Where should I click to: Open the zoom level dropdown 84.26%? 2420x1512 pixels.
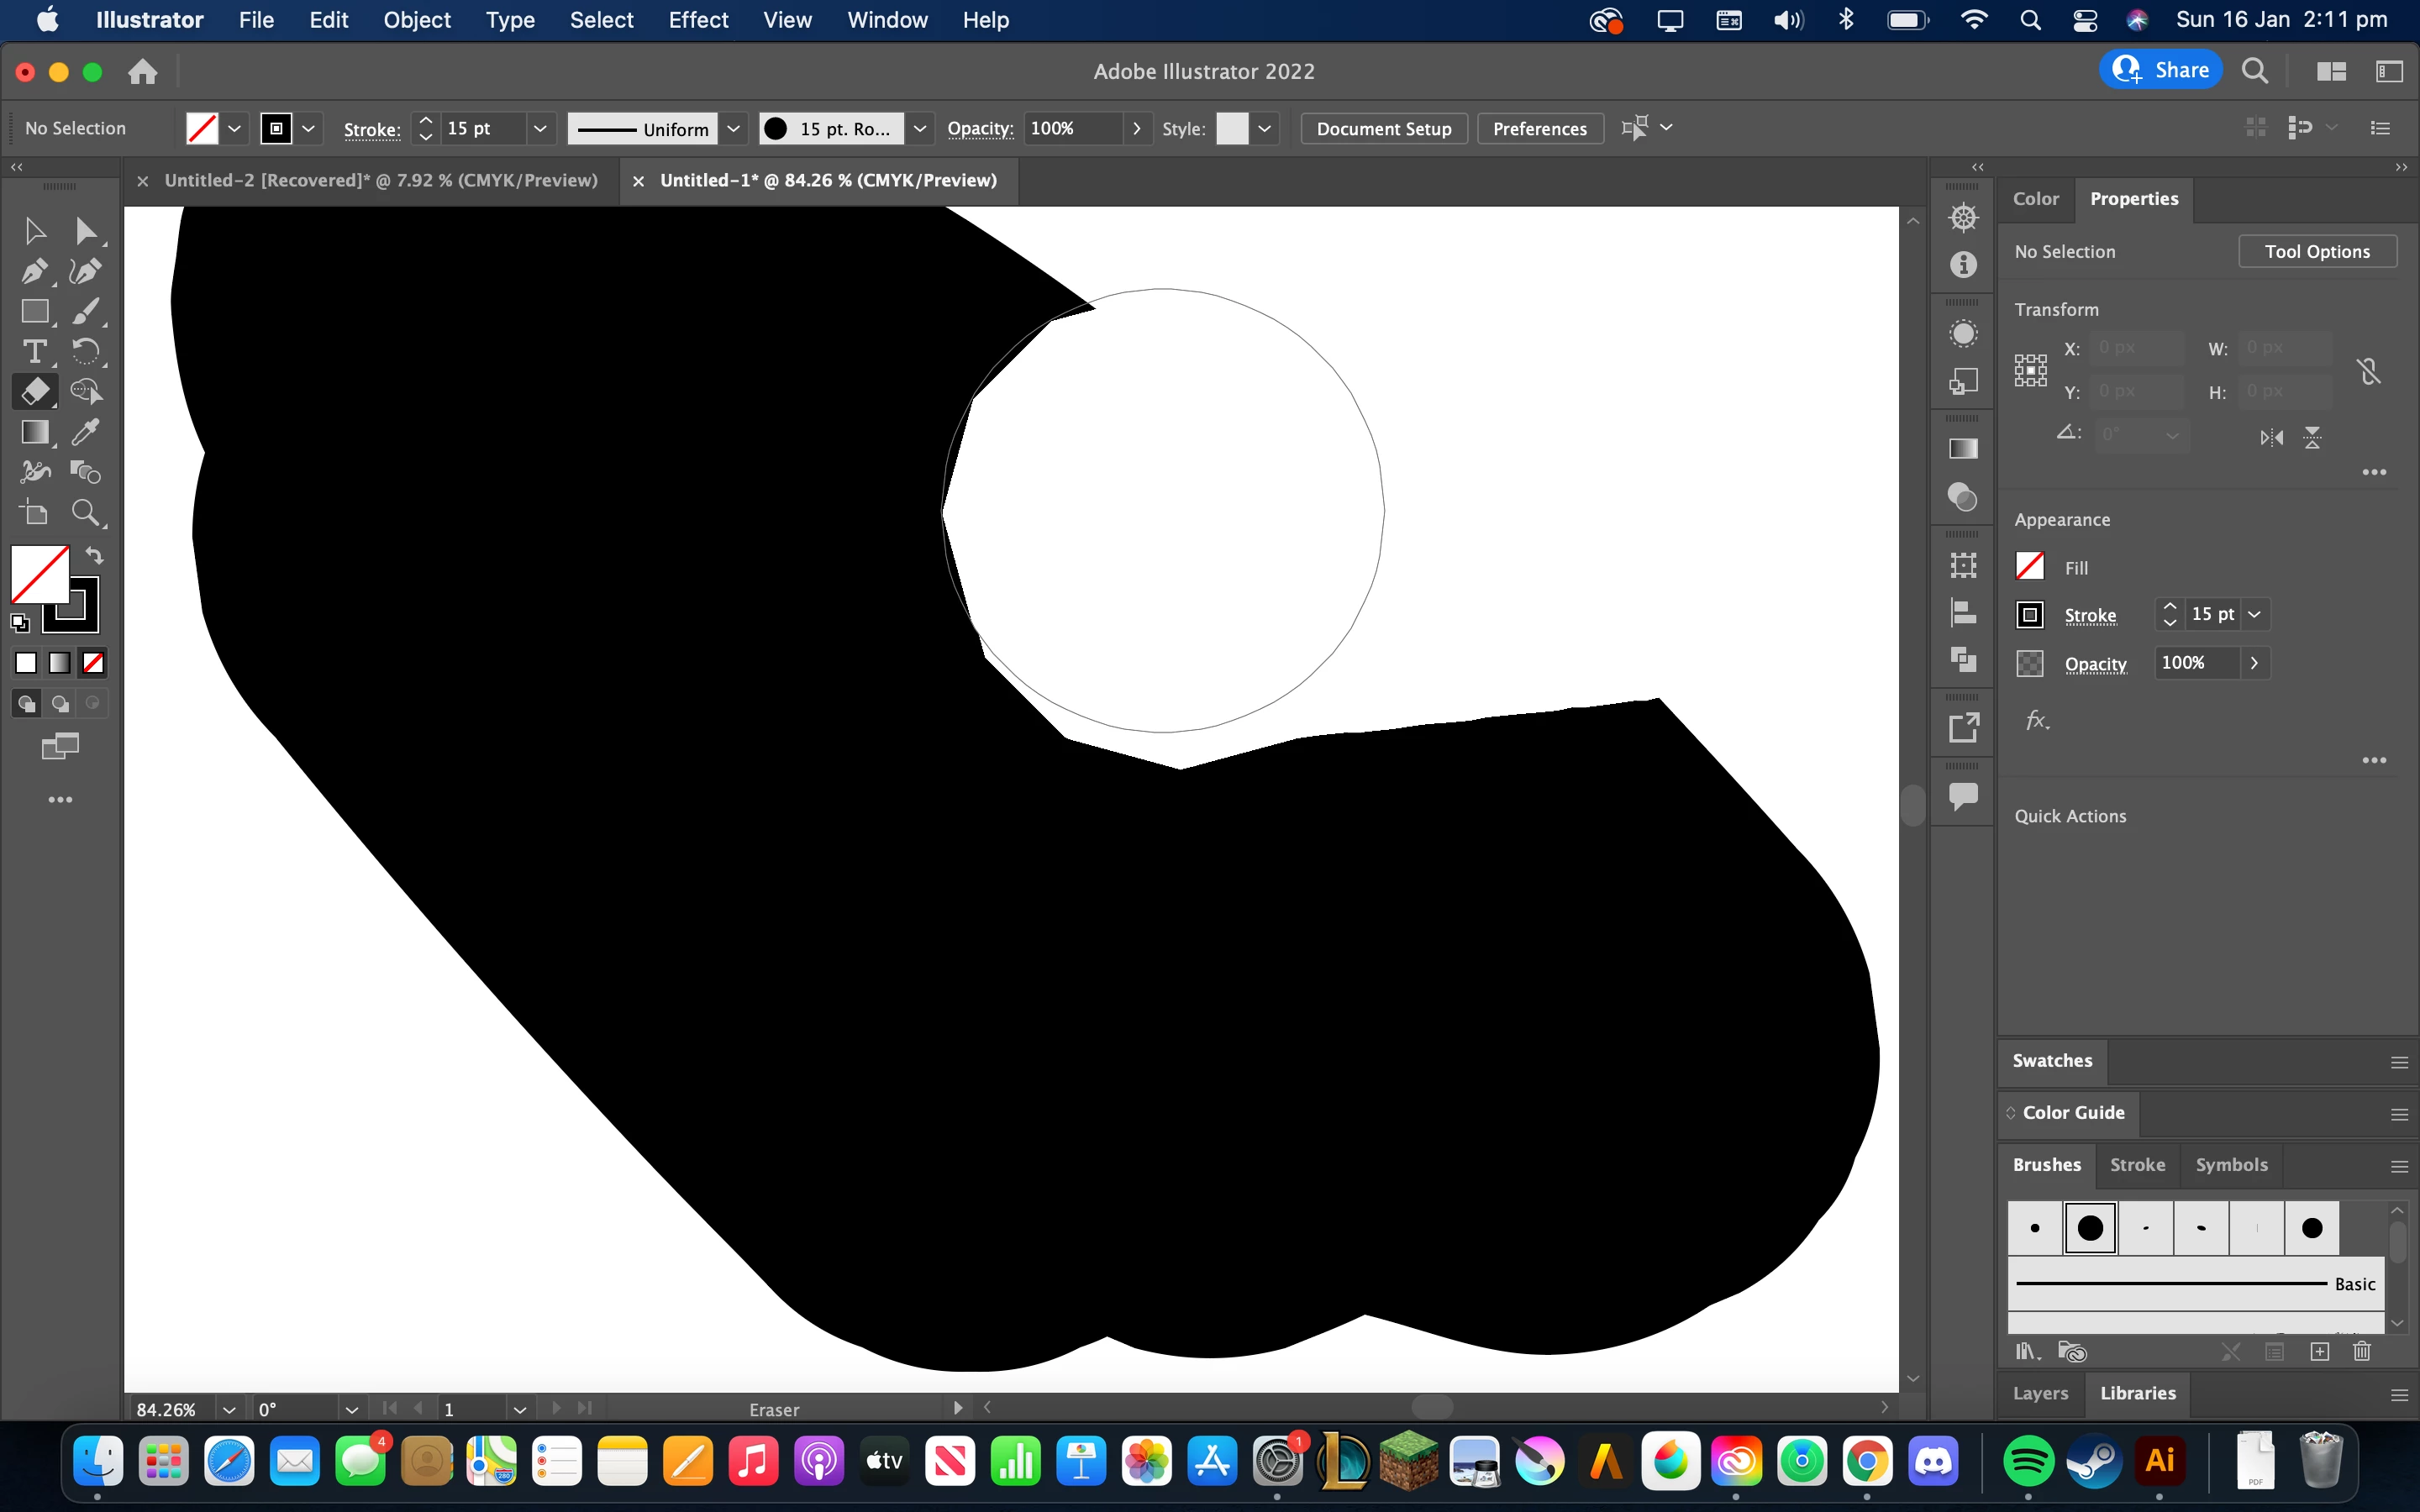(x=229, y=1409)
